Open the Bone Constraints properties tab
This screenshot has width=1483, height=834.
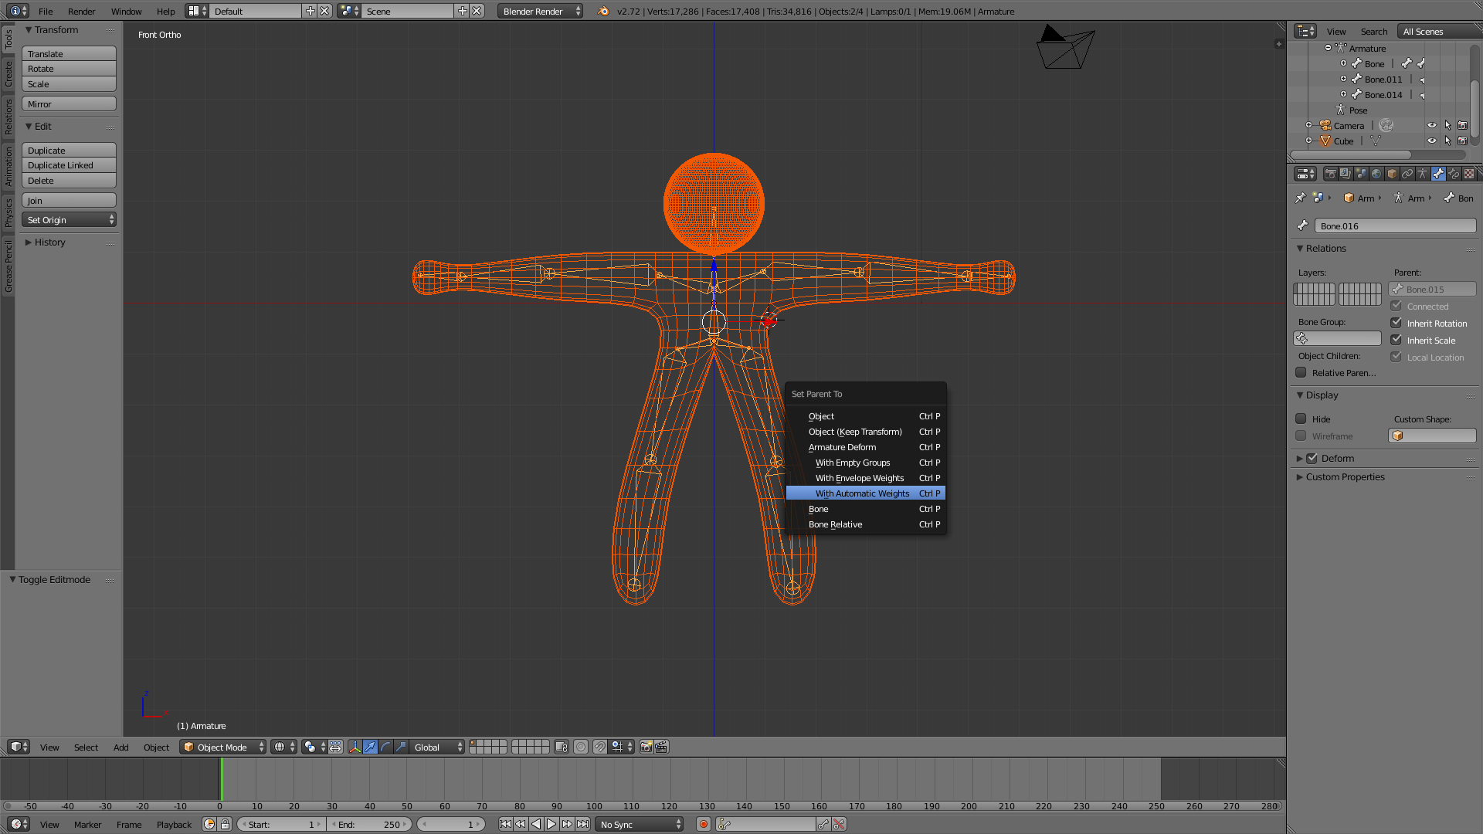[1454, 174]
